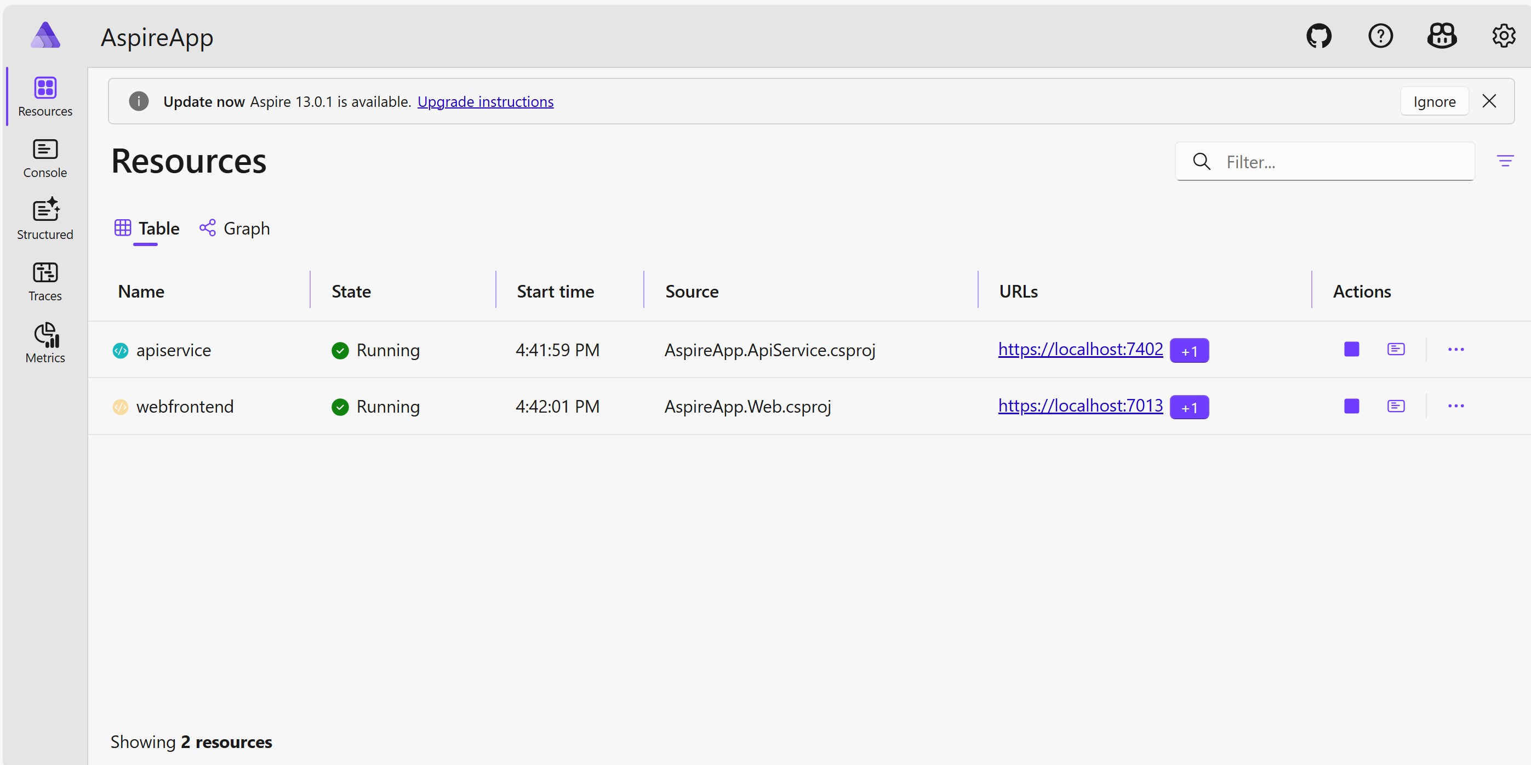Select the webfrontend resource name

(185, 407)
